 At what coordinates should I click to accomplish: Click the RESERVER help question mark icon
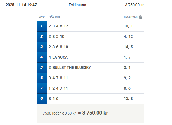(141, 17)
